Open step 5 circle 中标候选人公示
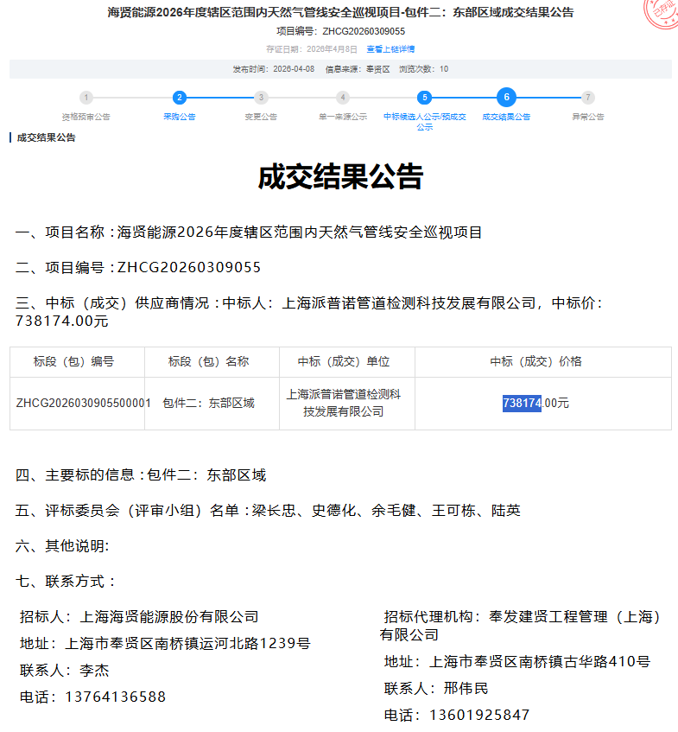The width and height of the screenshot is (678, 732). 423,98
